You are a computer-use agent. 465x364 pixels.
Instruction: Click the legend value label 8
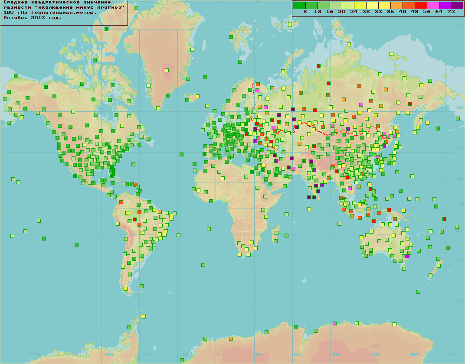305,12
